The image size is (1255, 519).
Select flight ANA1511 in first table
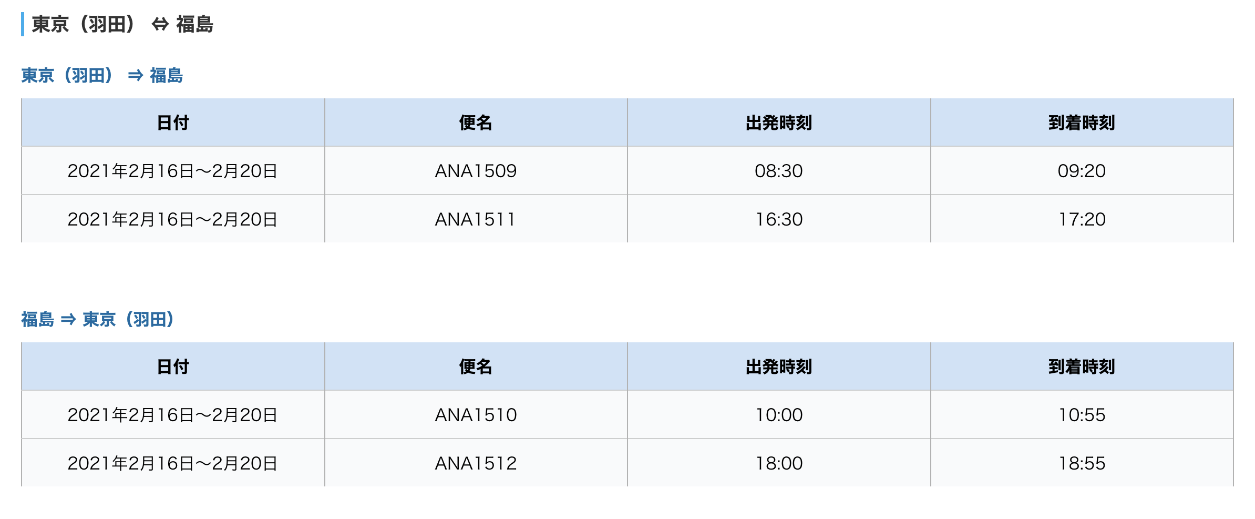click(x=476, y=219)
